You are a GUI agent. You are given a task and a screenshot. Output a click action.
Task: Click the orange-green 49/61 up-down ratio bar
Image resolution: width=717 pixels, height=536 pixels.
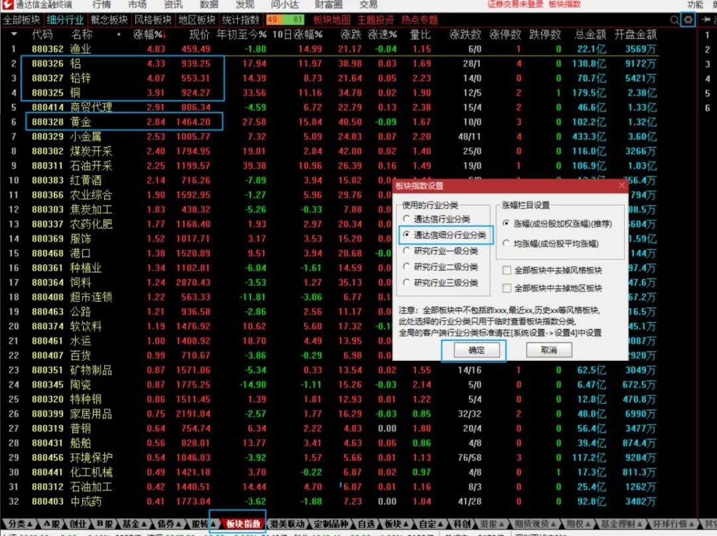point(285,20)
